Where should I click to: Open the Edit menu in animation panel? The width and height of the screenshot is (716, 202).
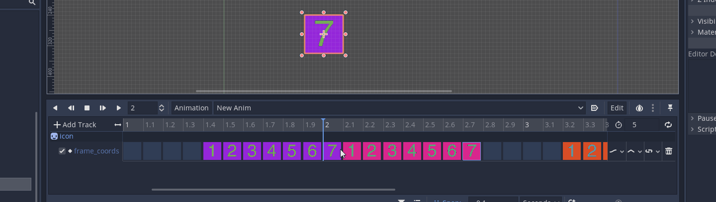click(x=617, y=108)
